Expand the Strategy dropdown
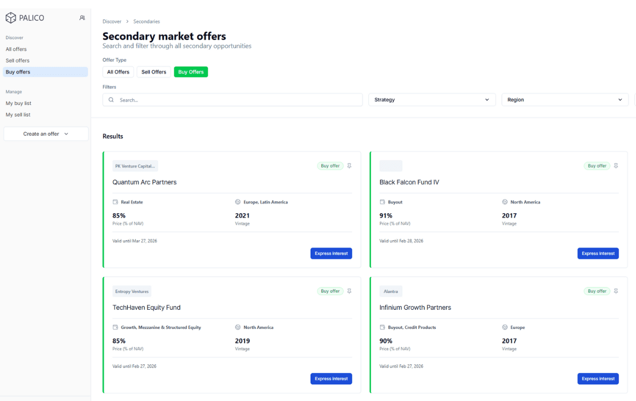Viewport: 636px width, 401px height. point(431,100)
